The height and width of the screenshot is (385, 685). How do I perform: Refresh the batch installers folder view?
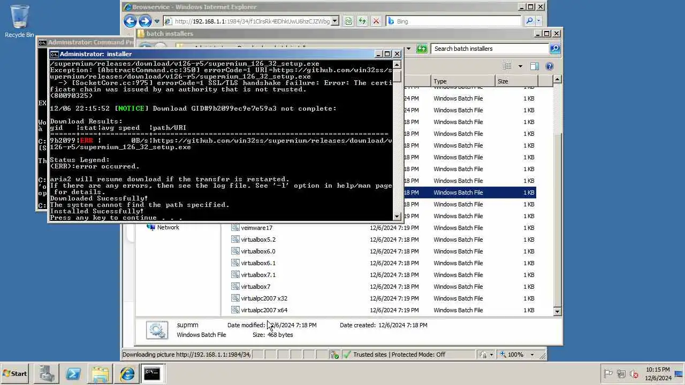point(422,49)
